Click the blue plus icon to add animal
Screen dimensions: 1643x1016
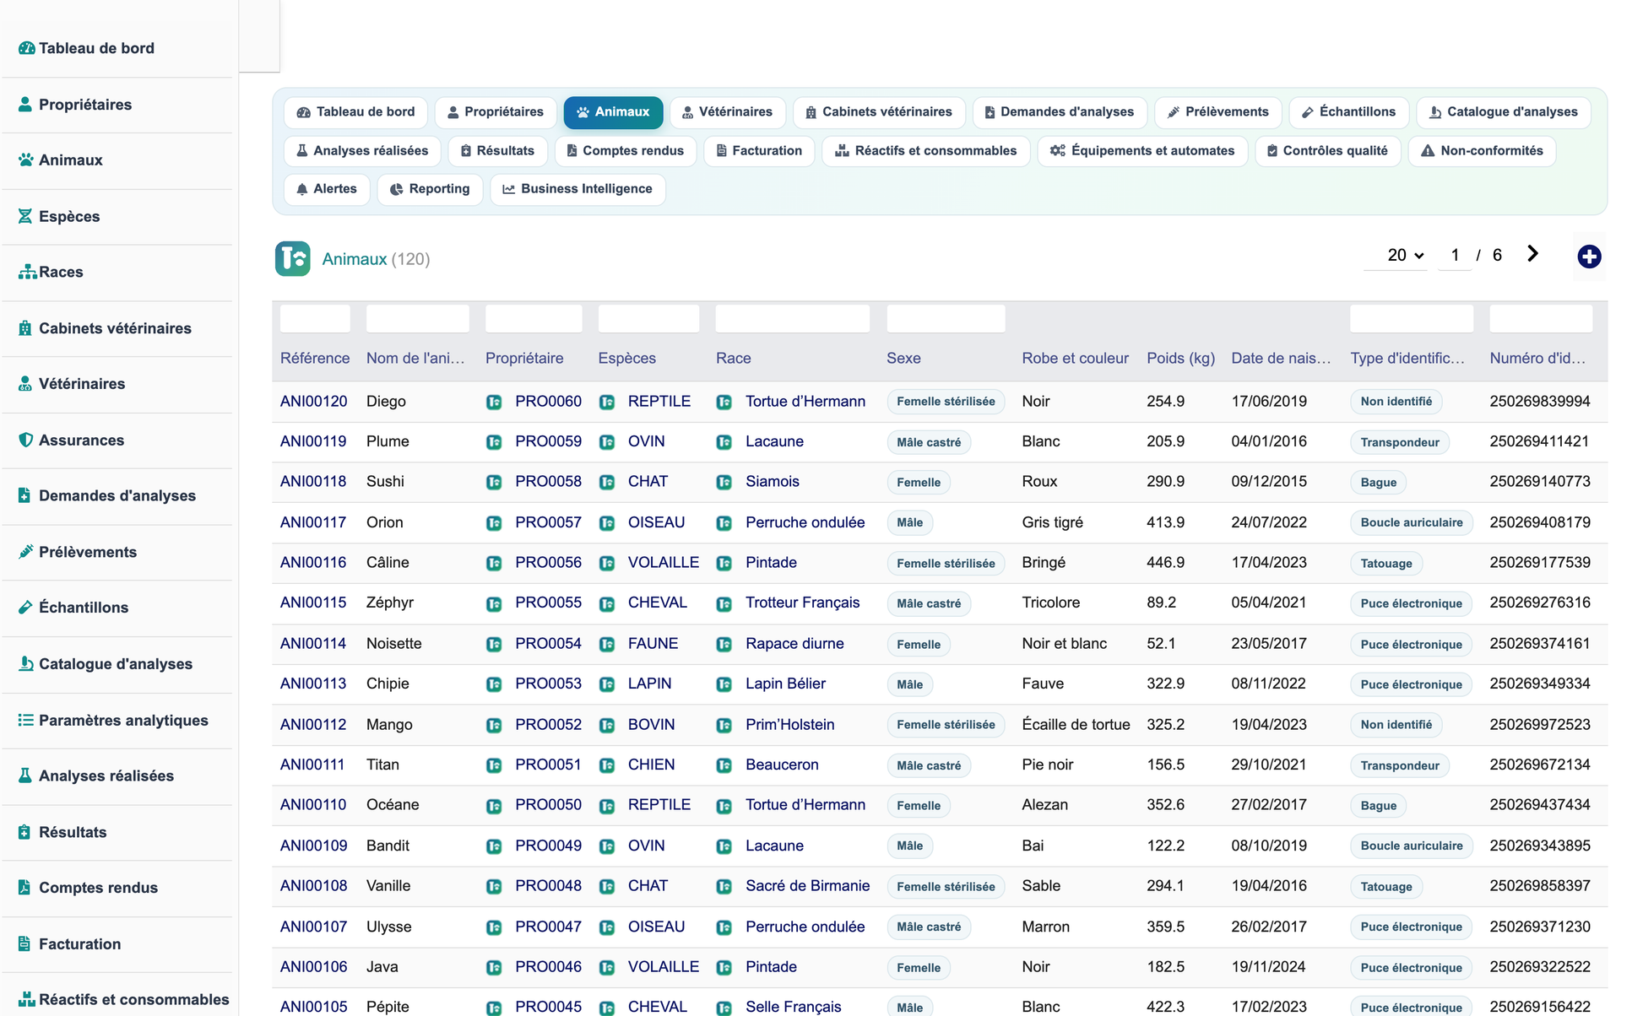coord(1589,257)
